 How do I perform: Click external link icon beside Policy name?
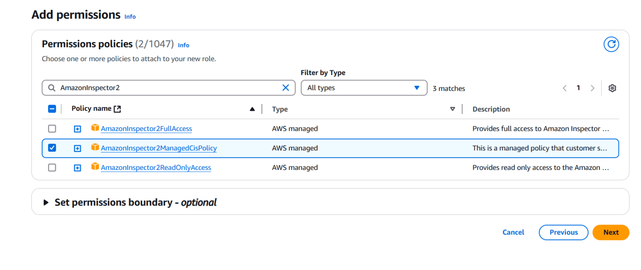[x=117, y=109]
